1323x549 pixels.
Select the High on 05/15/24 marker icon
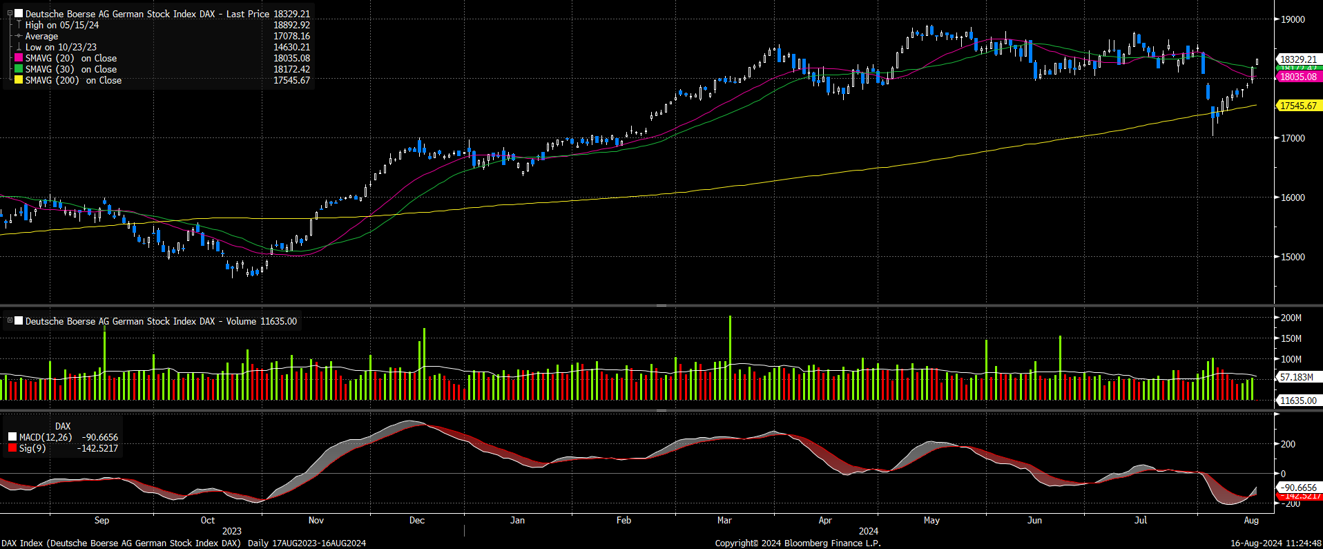coord(19,25)
